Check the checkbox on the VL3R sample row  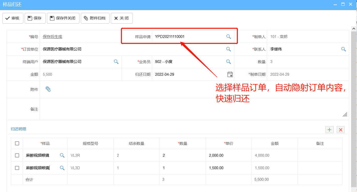[x=17, y=155]
